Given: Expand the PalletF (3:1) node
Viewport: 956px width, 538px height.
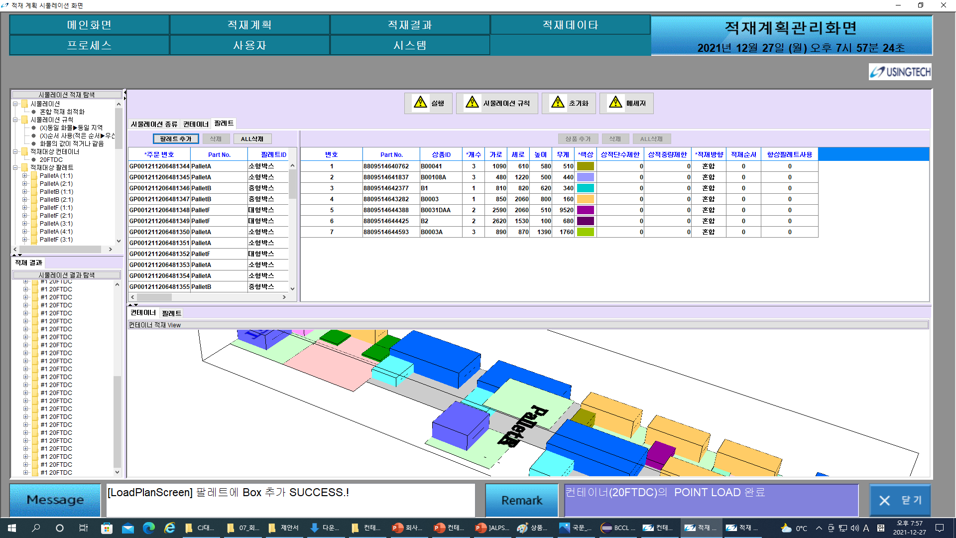Looking at the screenshot, I should click(x=25, y=239).
